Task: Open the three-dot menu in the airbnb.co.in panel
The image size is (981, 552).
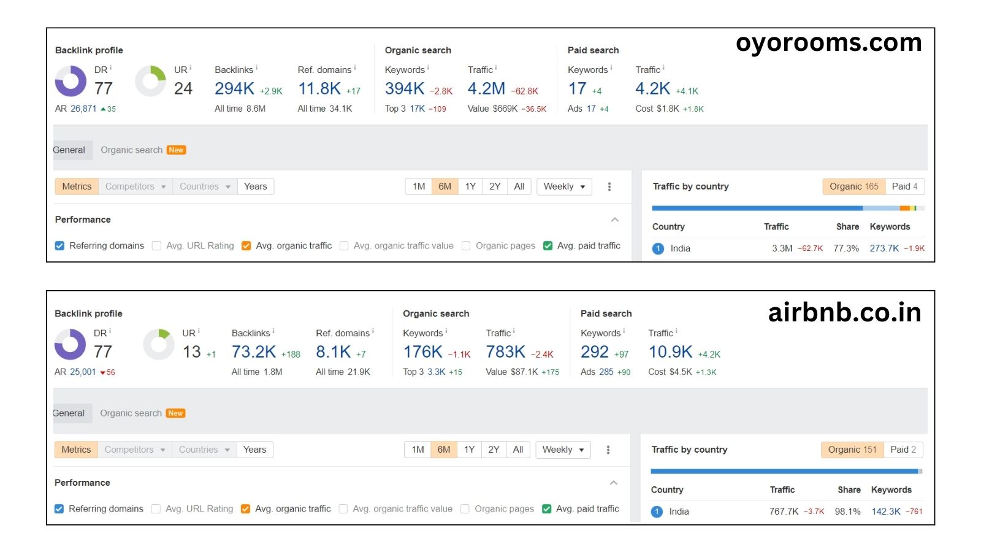Action: click(608, 450)
